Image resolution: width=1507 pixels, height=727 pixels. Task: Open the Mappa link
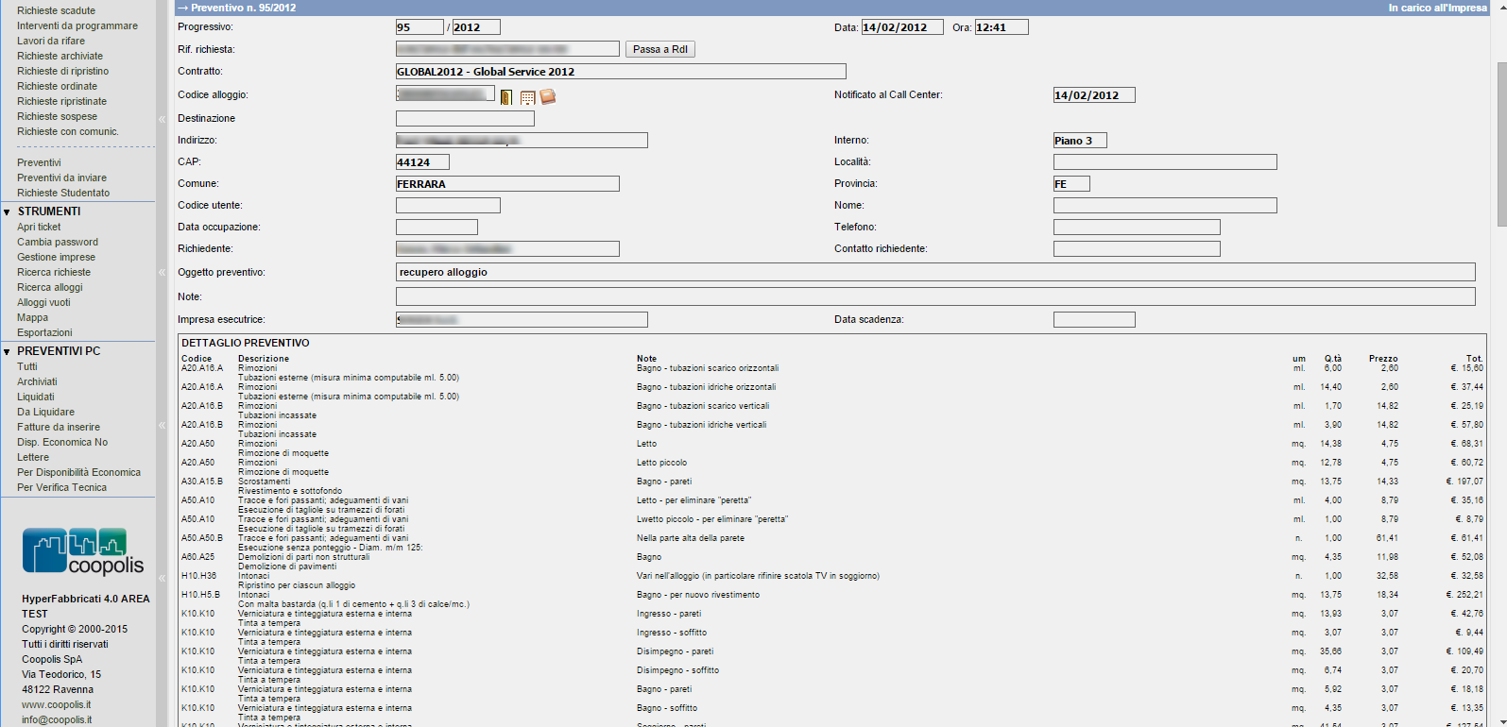click(x=32, y=317)
